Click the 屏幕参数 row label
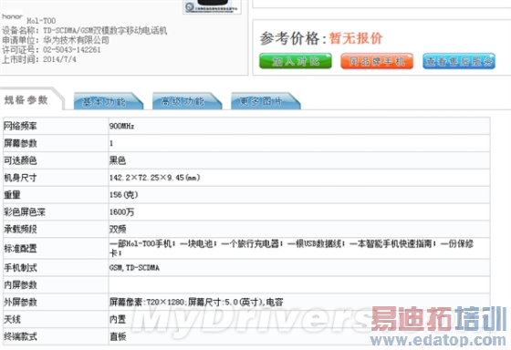This screenshot has width=511, height=350. point(20,143)
